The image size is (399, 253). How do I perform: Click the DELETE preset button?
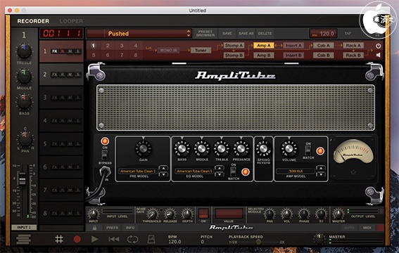[265, 33]
